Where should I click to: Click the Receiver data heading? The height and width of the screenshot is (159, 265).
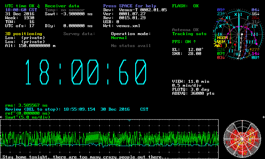(62, 6)
